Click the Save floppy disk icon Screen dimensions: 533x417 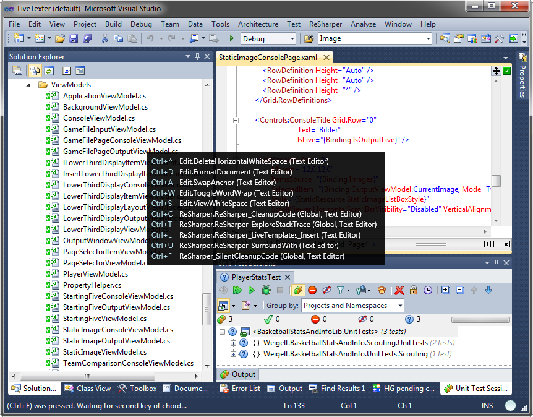[74, 38]
